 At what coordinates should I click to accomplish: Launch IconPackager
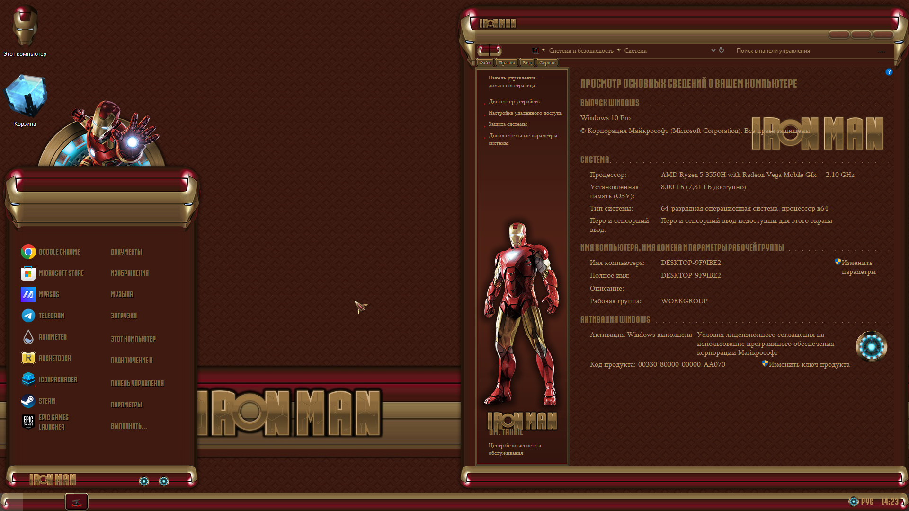[28, 379]
